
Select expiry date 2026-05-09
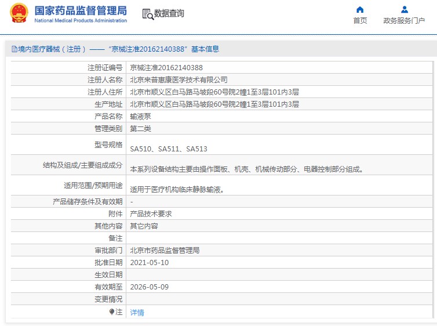point(150,287)
